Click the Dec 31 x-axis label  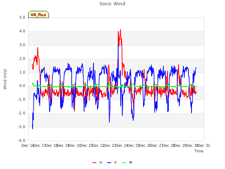[x=204, y=145]
